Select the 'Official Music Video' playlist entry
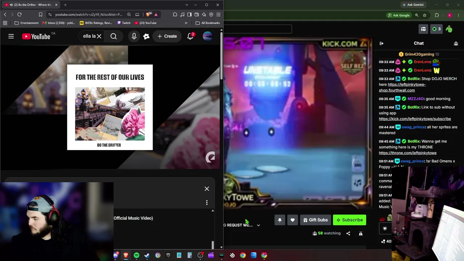464x261 pixels. click(133, 218)
